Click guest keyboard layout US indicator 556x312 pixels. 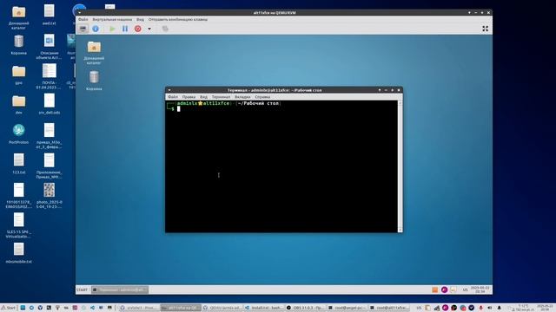tap(466, 289)
